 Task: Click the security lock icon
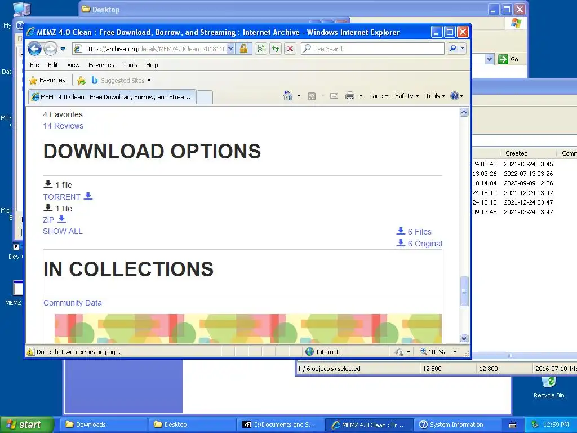[243, 48]
